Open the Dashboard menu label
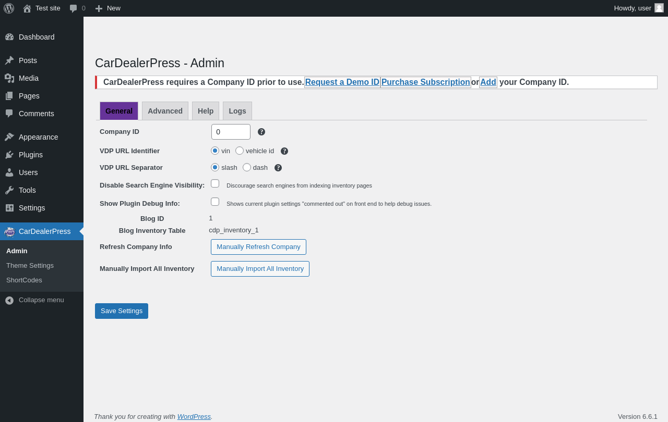The height and width of the screenshot is (422, 668). click(37, 37)
